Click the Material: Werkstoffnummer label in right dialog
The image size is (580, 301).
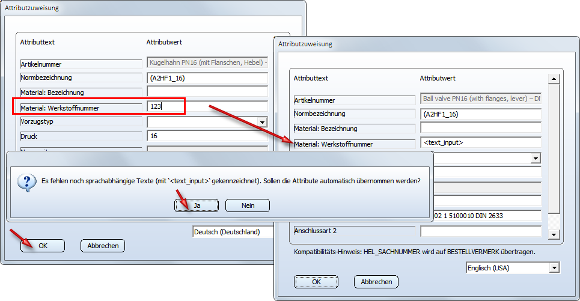(355, 144)
